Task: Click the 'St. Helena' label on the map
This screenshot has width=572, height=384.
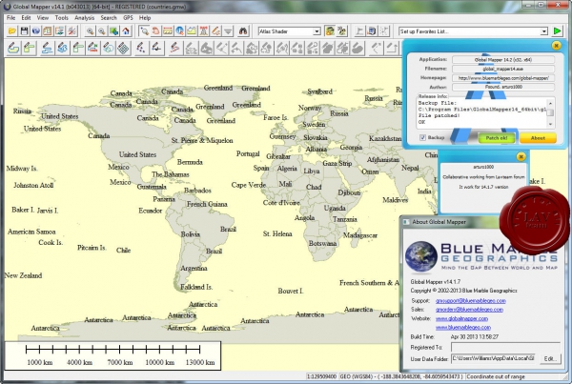Action: coord(277,233)
